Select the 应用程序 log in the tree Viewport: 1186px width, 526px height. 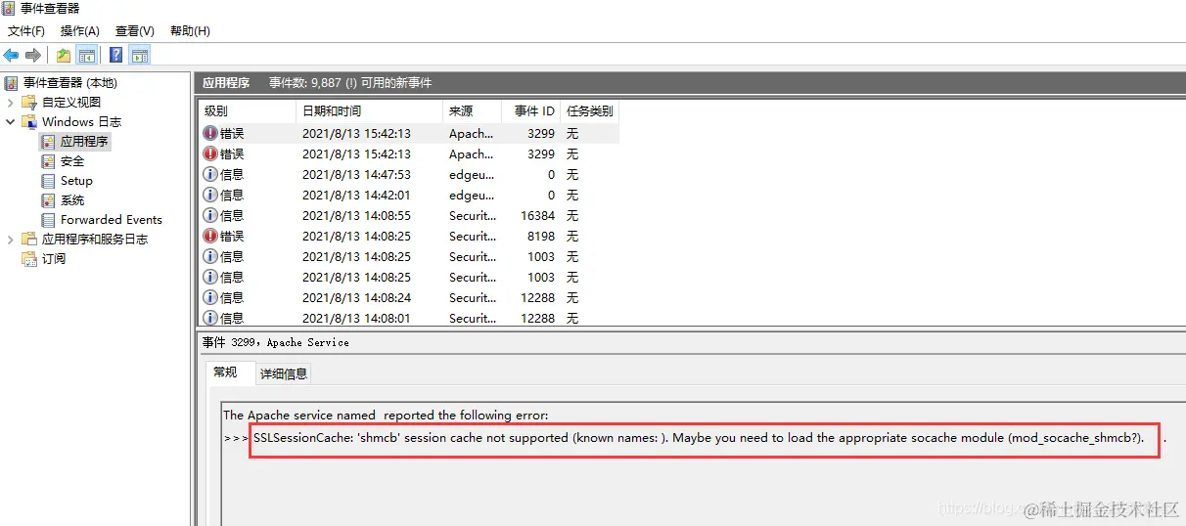pos(85,142)
